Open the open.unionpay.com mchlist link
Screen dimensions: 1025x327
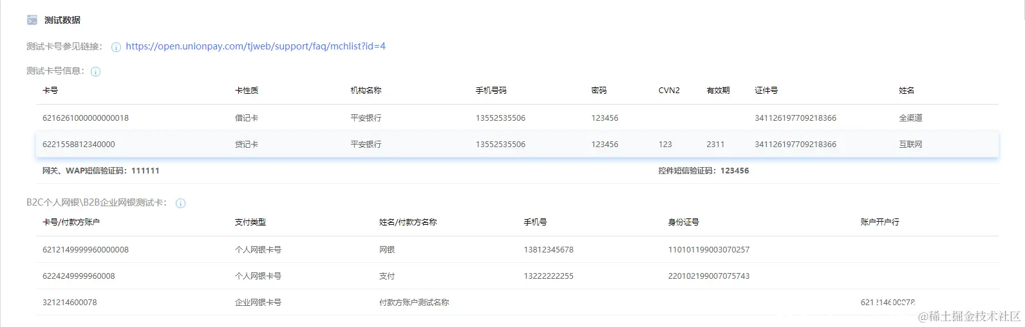(x=256, y=46)
